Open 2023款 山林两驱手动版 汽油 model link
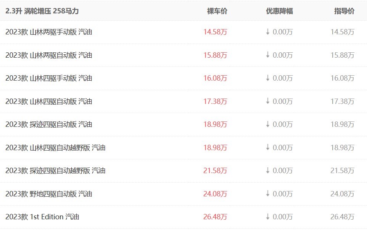 point(49,32)
